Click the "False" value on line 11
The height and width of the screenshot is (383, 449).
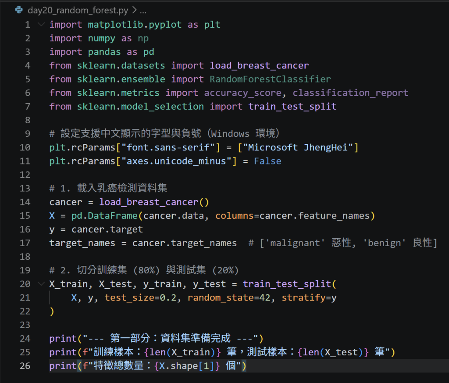click(268, 161)
